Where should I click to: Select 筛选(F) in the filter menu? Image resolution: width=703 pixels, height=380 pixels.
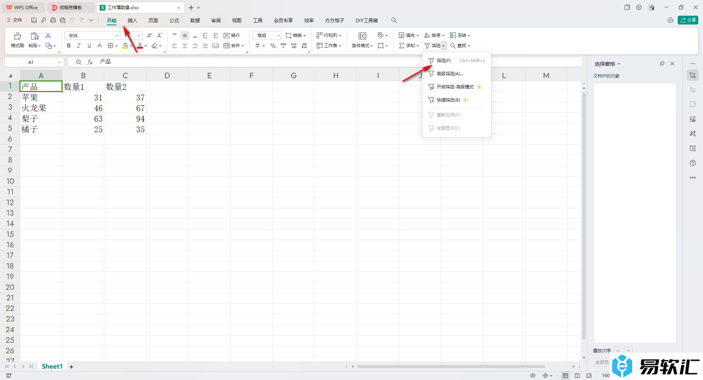456,60
